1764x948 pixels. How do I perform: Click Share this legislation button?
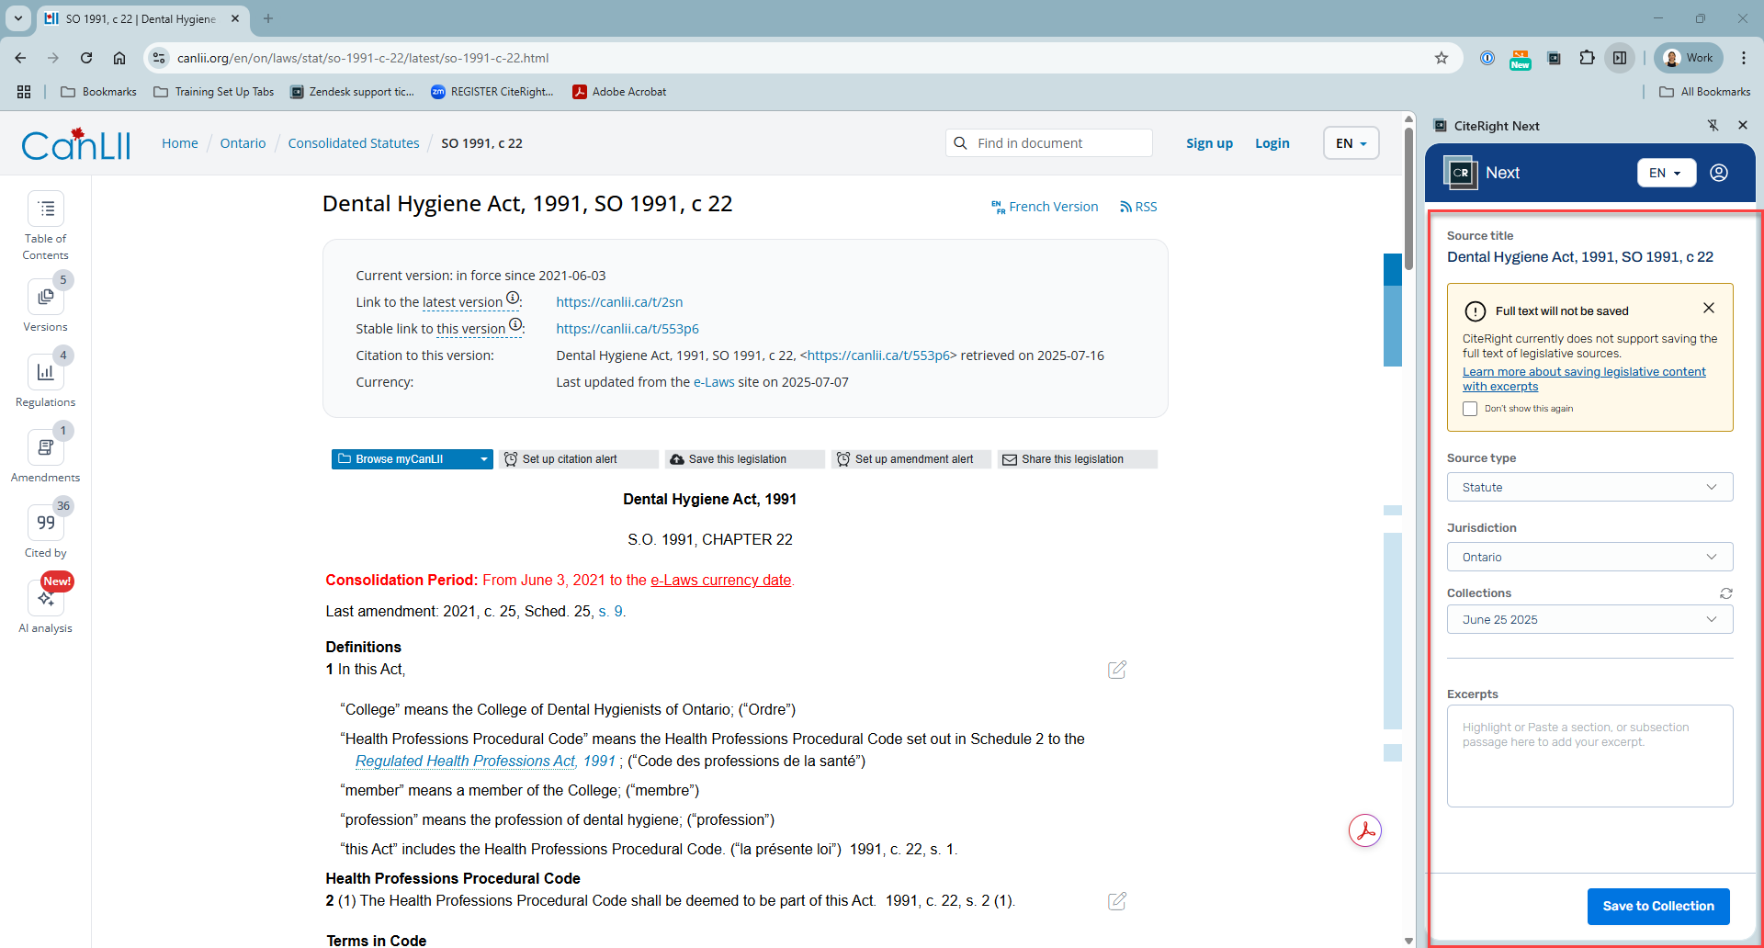(1078, 459)
